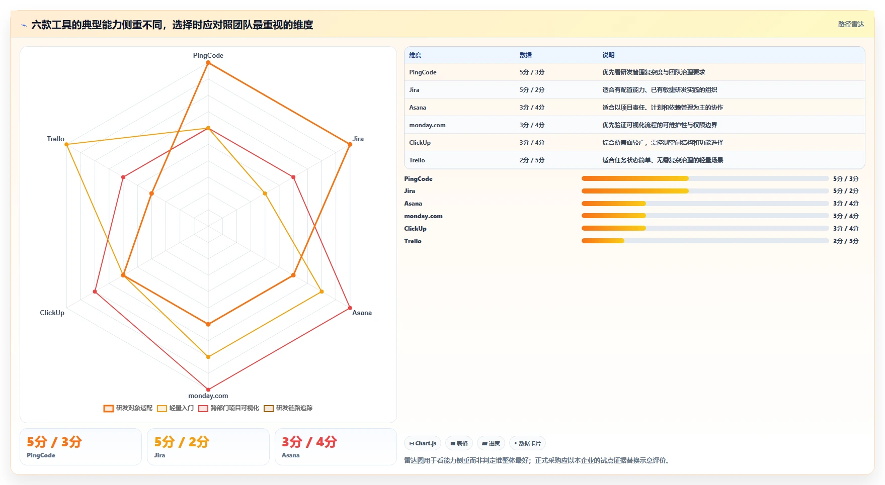Screen dimensions: 885x485
Task: Click the 路径雷达 label in the header
Action: 851,24
